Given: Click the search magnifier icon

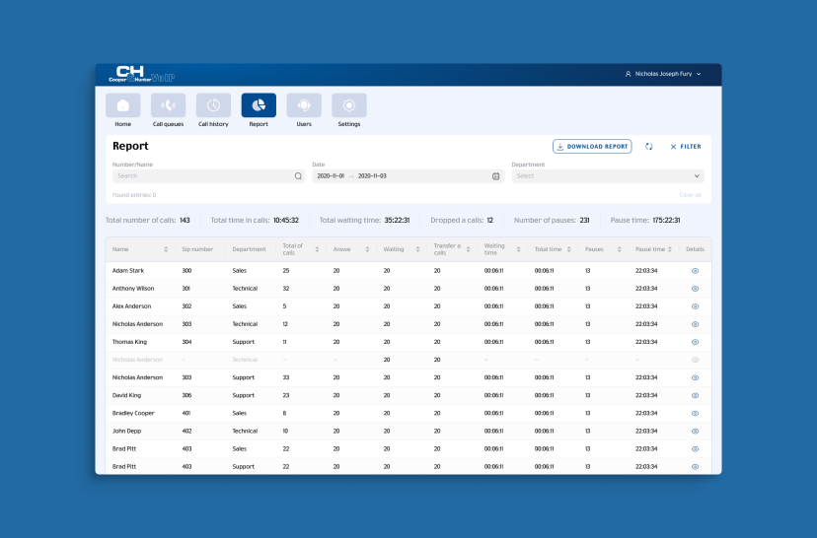Looking at the screenshot, I should [298, 176].
